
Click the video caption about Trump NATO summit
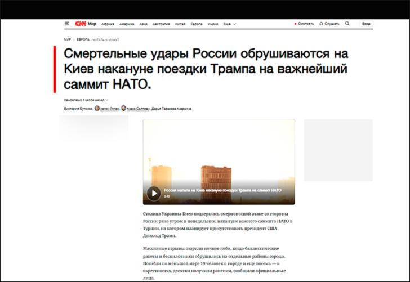click(x=222, y=190)
